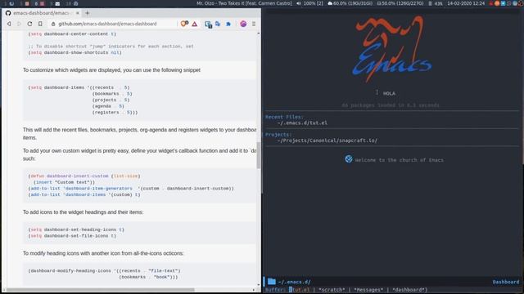Screen dimensions: 524x294
Task: Click the now-playing song title in top bar
Action: pos(244,3)
